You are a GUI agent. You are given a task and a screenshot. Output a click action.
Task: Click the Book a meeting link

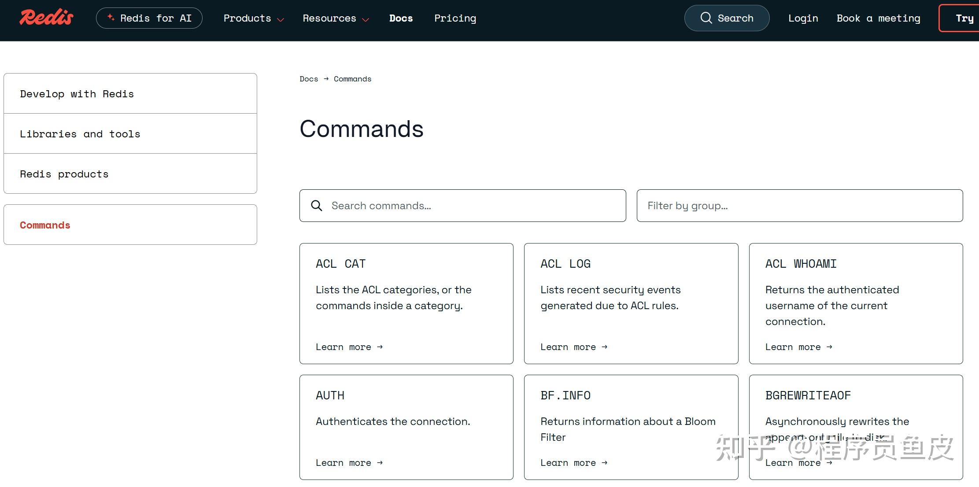tap(878, 18)
